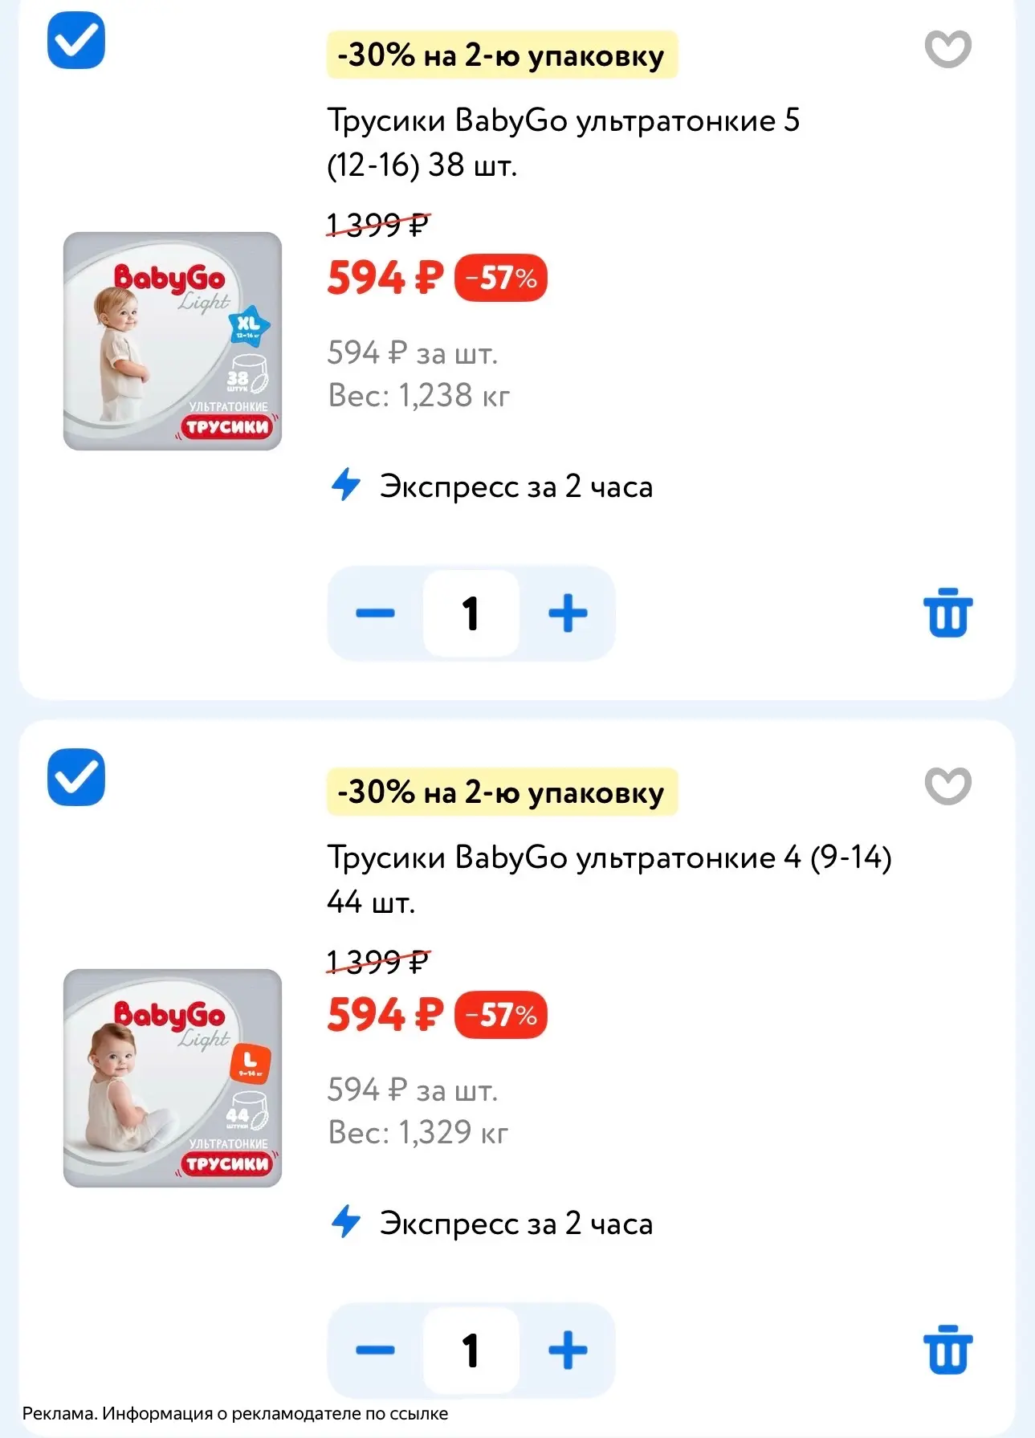Delete the 38 шт. BabyGo item
1035x1438 pixels.
[x=947, y=613]
